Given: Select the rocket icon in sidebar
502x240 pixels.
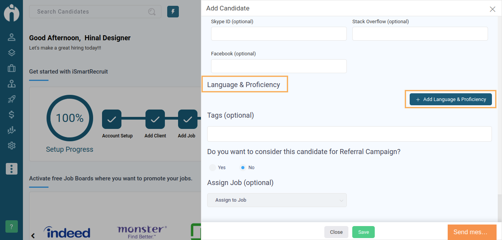Looking at the screenshot, I should tap(12, 99).
